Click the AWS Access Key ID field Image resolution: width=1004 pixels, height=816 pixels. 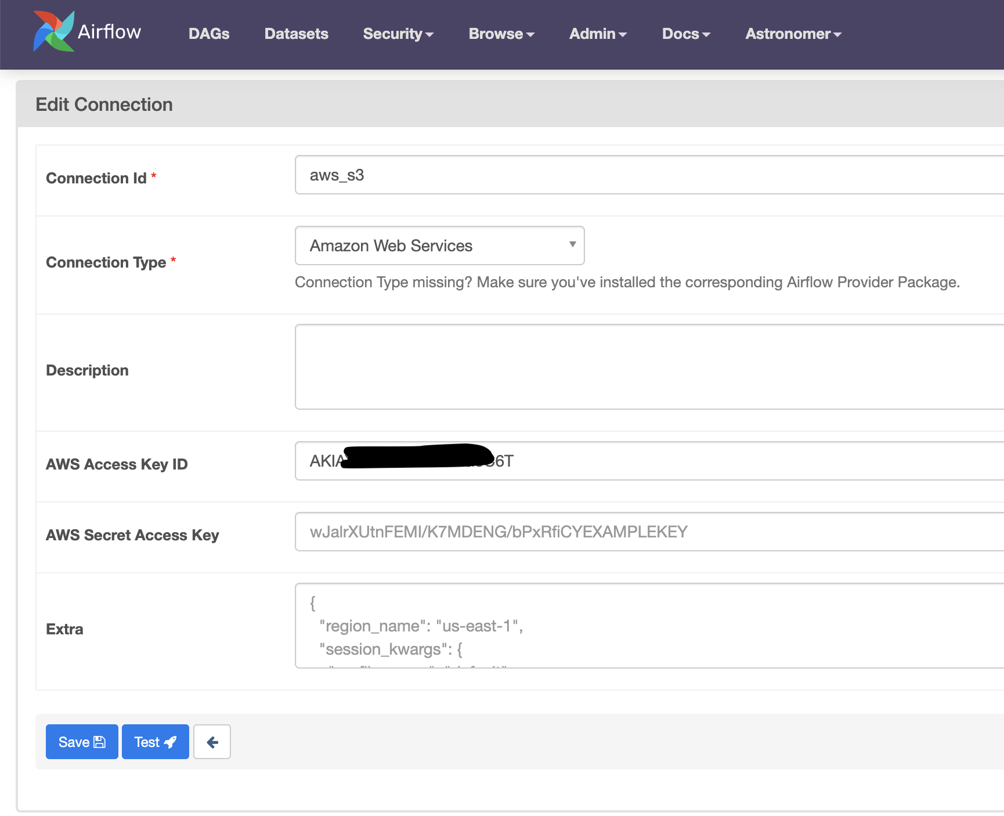[x=649, y=461]
